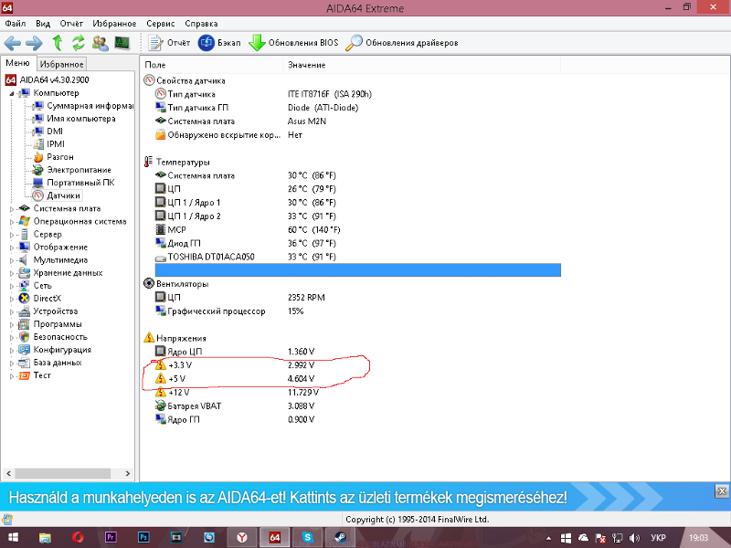This screenshot has width=731, height=548.
Task: Click the Бэкап toolbar button
Action: click(219, 43)
